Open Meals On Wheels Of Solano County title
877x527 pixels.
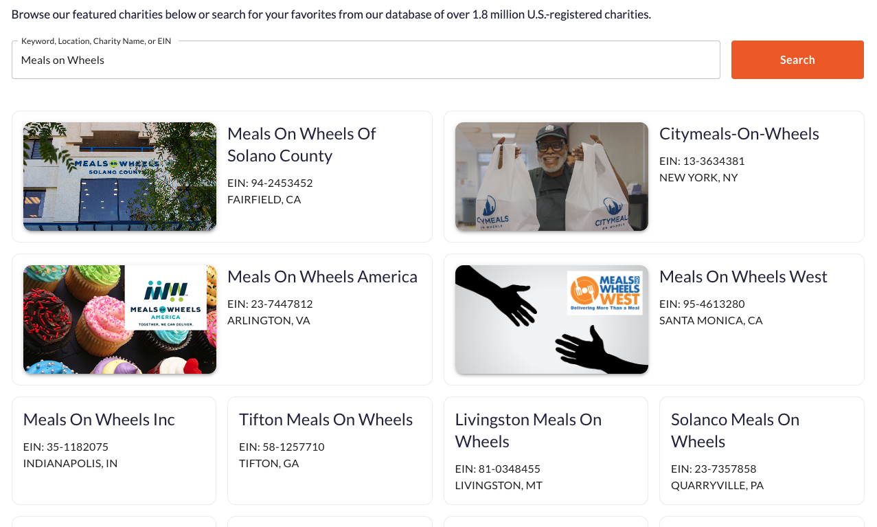coord(301,144)
